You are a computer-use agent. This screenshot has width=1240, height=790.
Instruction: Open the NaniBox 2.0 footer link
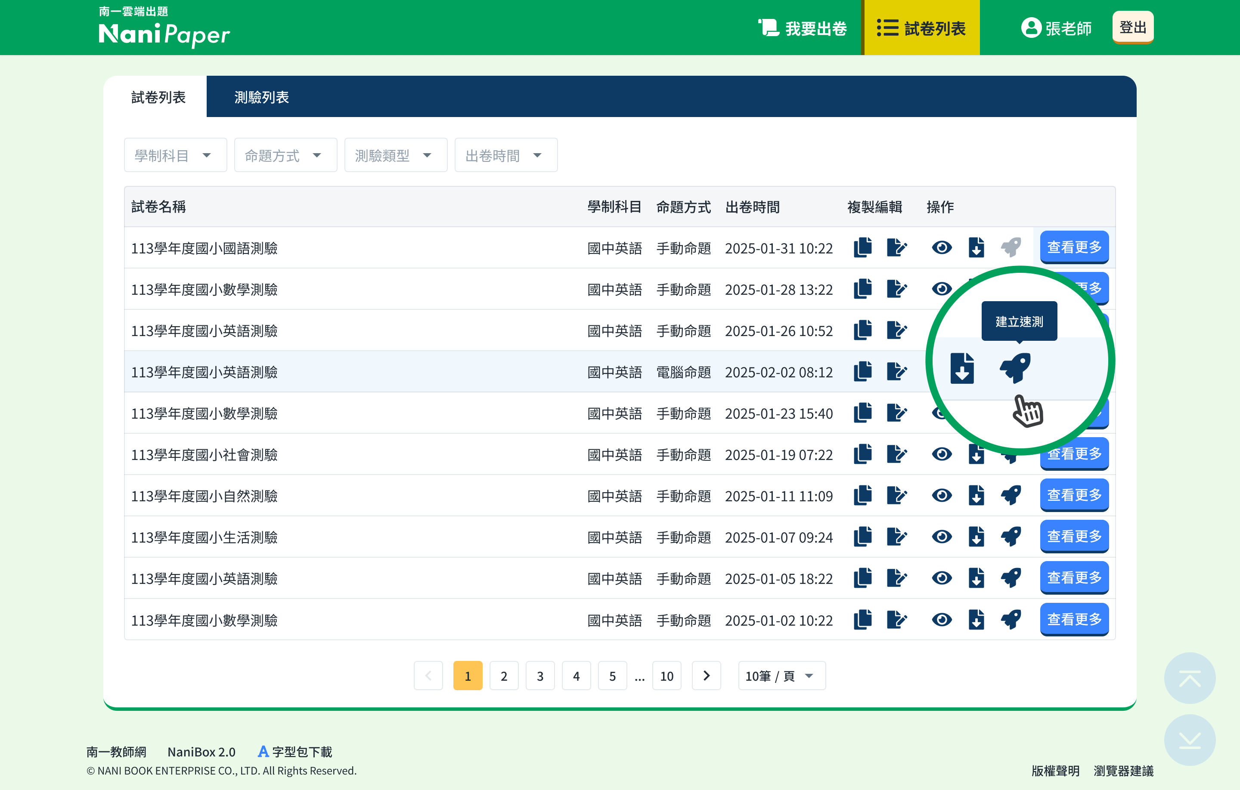tap(201, 752)
